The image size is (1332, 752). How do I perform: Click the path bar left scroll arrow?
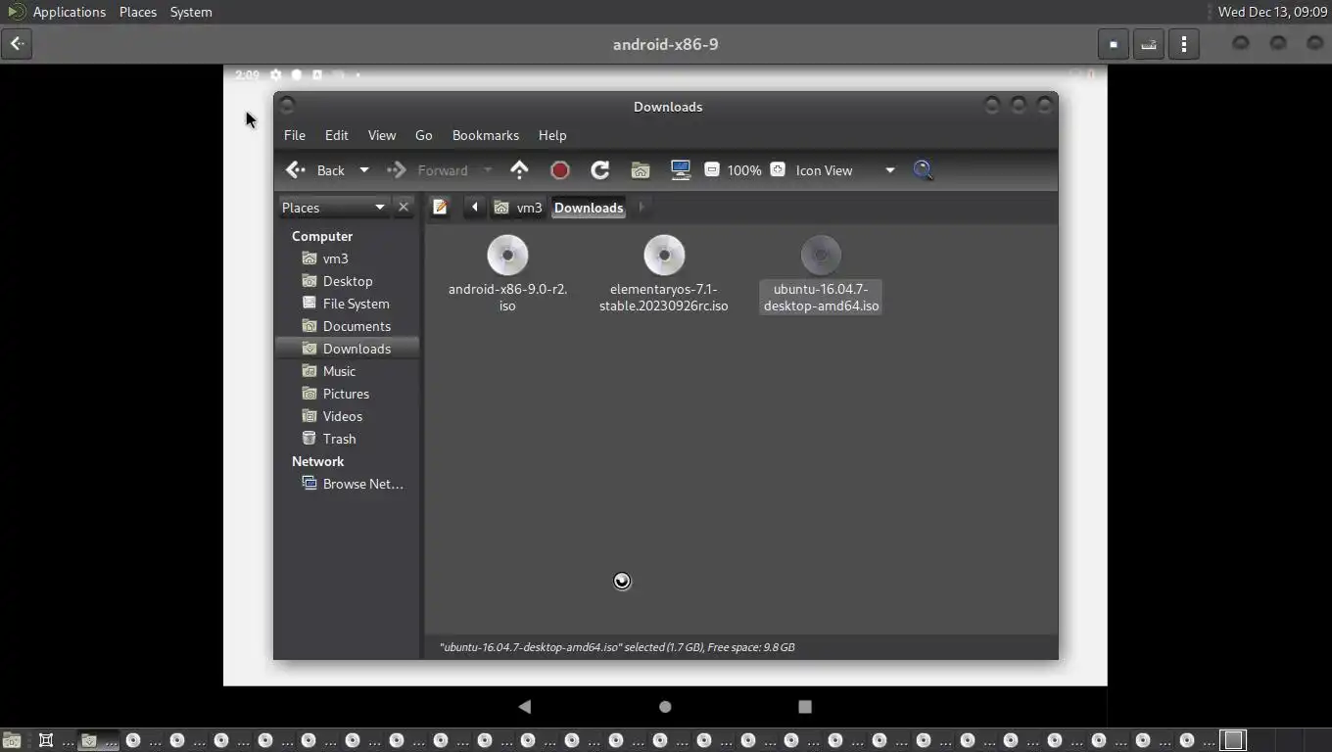tap(474, 208)
